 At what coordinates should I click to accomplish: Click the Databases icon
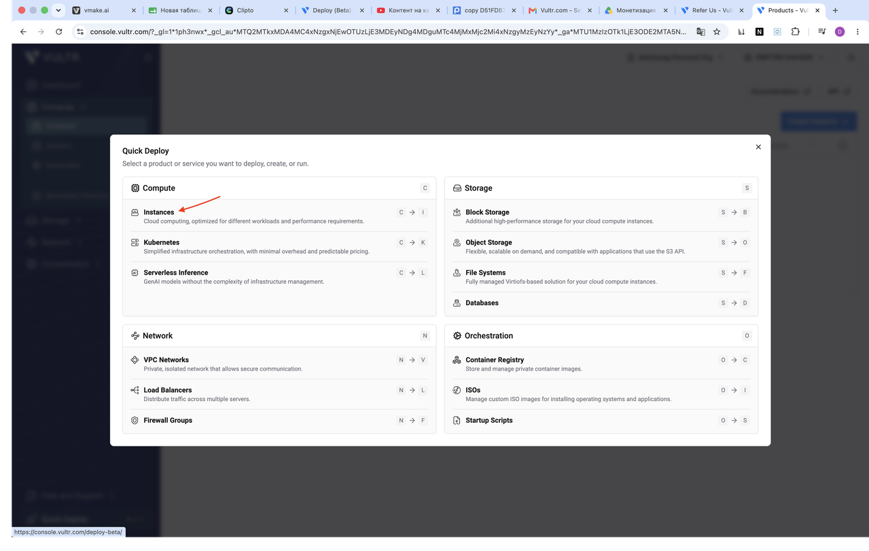pyautogui.click(x=457, y=303)
